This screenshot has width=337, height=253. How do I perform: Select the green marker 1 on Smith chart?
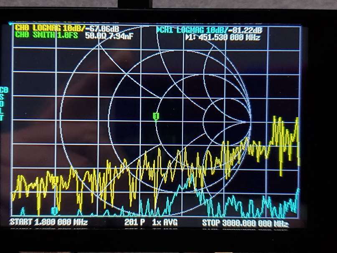[156, 117]
